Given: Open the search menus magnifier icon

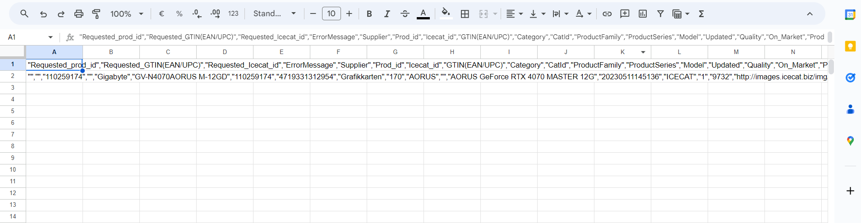Looking at the screenshot, I should (x=24, y=14).
